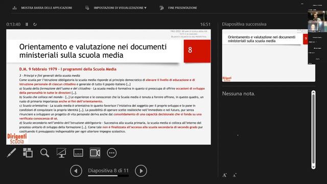
Task: Click the 'Diapositiva successiva' label
Action: (x=244, y=24)
